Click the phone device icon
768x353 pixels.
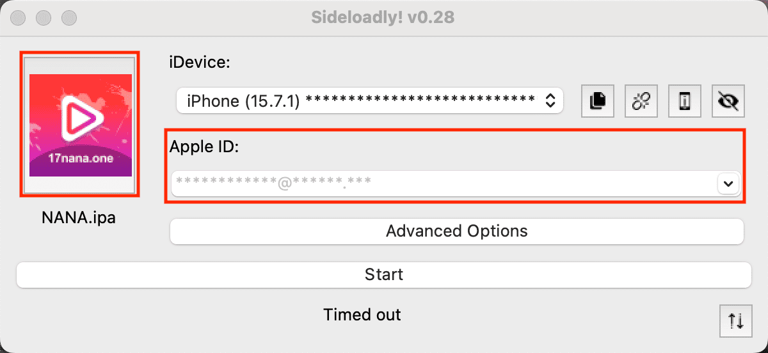point(685,101)
